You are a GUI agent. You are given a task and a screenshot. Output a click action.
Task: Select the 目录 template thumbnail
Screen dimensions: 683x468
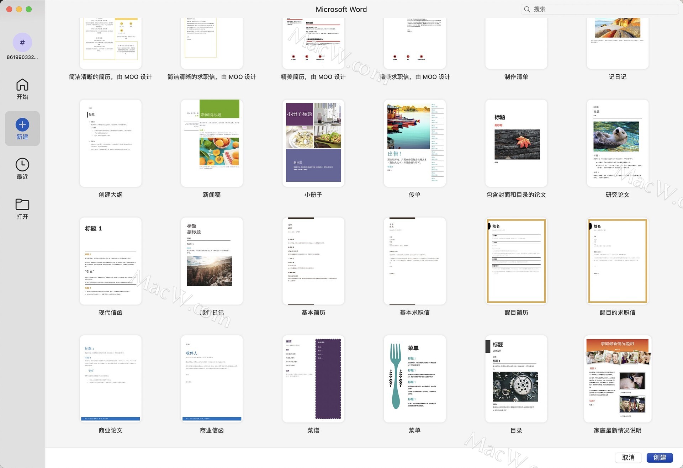click(x=516, y=379)
